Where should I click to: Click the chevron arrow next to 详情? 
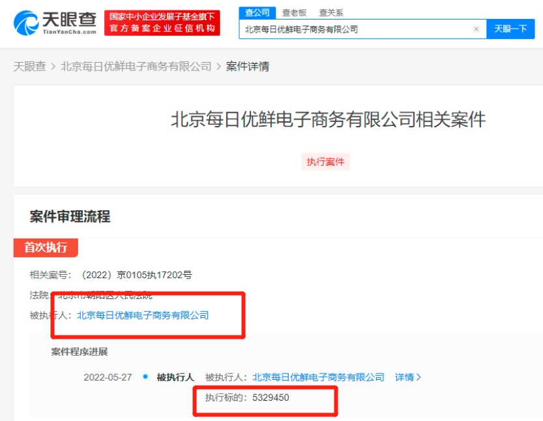click(x=418, y=377)
